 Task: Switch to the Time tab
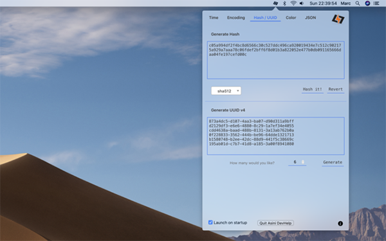click(x=214, y=18)
